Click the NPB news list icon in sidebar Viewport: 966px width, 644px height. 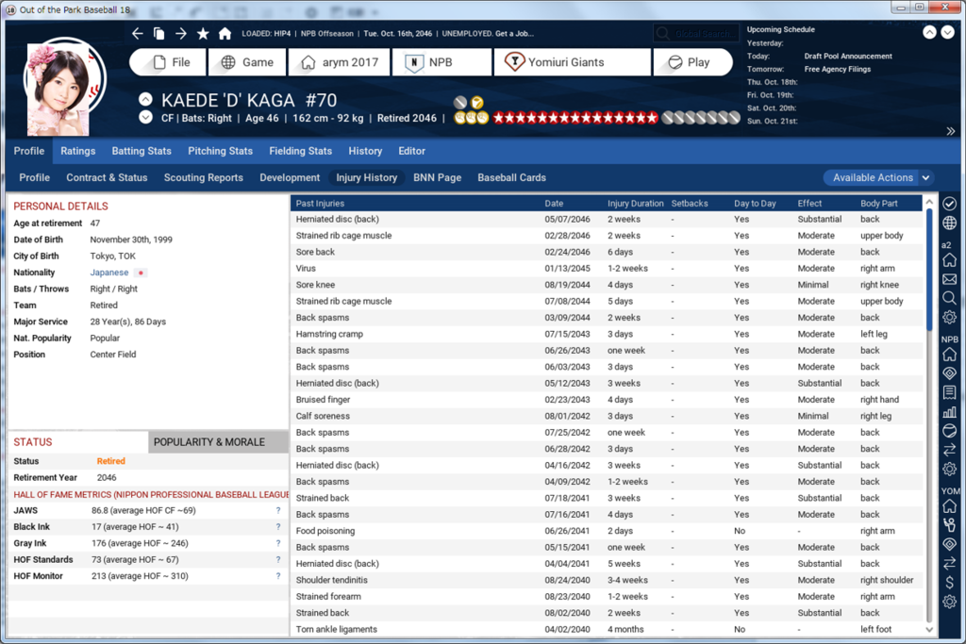pos(949,392)
